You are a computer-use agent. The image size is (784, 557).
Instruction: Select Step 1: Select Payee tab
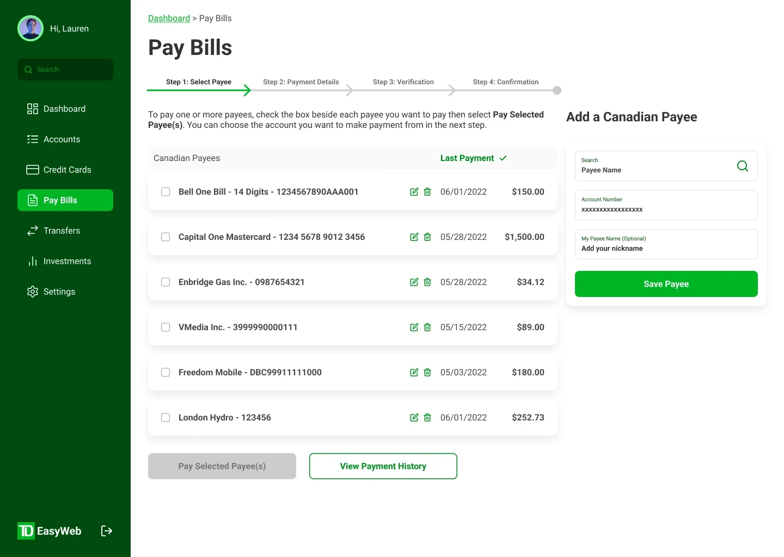coord(199,82)
